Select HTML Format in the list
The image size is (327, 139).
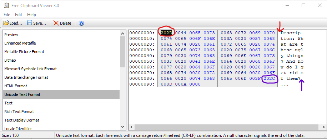point(61,86)
